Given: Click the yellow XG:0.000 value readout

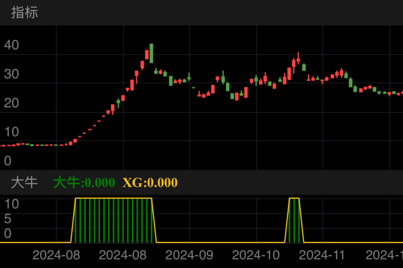Looking at the screenshot, I should pyautogui.click(x=150, y=182).
